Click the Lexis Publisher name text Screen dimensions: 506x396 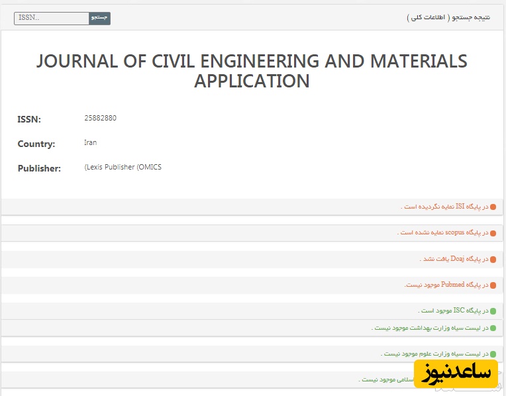[x=123, y=168]
